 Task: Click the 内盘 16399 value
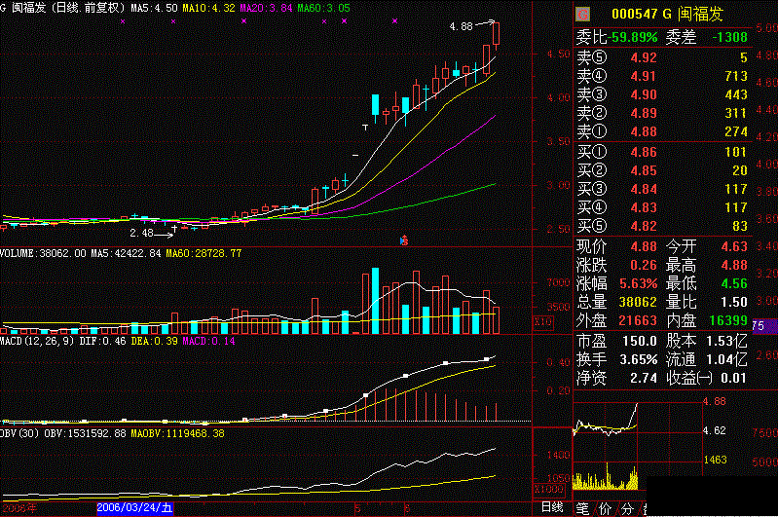click(x=728, y=320)
